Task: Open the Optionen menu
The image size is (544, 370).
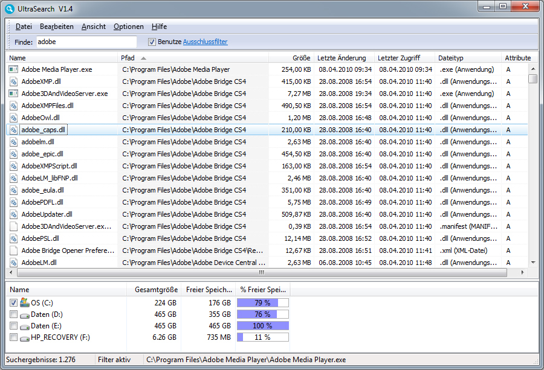Action: pyautogui.click(x=129, y=27)
